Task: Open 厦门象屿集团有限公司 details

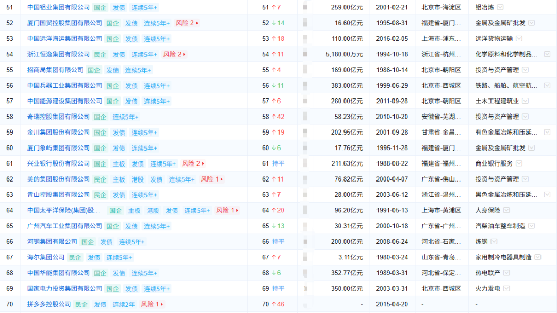Action: tap(58, 148)
